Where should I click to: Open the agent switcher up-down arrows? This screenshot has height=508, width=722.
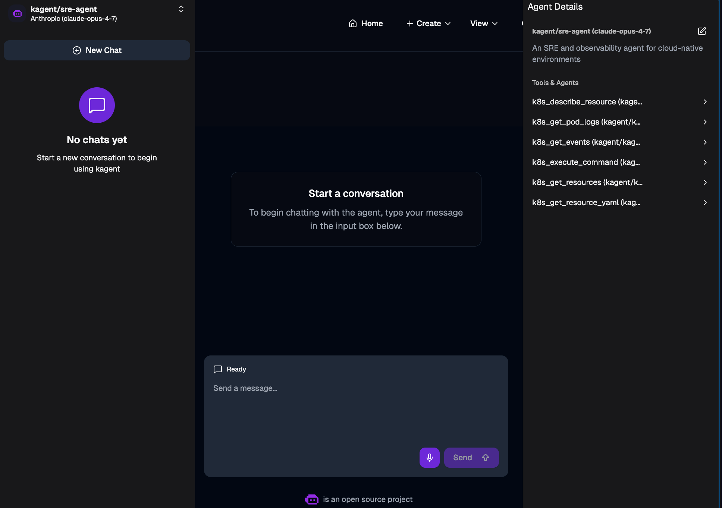[181, 9]
